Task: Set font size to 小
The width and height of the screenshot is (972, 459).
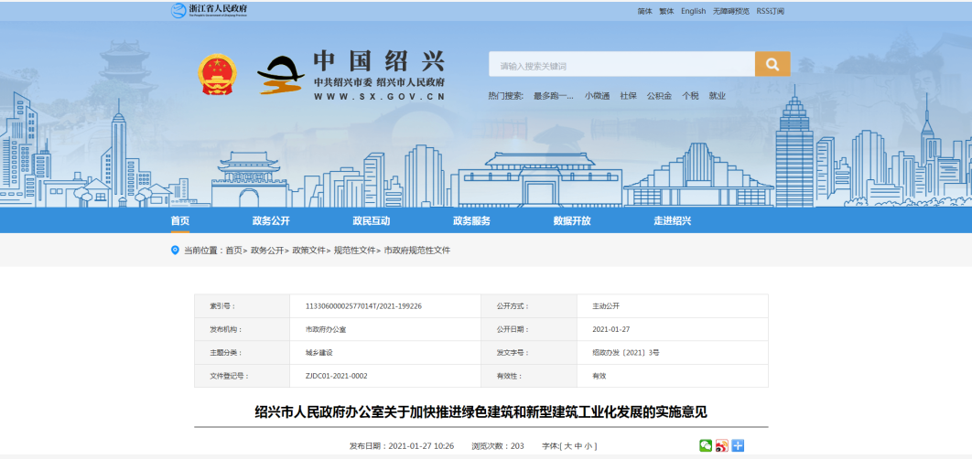Action: coord(589,446)
